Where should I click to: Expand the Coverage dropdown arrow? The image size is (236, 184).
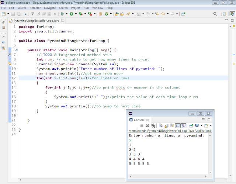(85, 14)
